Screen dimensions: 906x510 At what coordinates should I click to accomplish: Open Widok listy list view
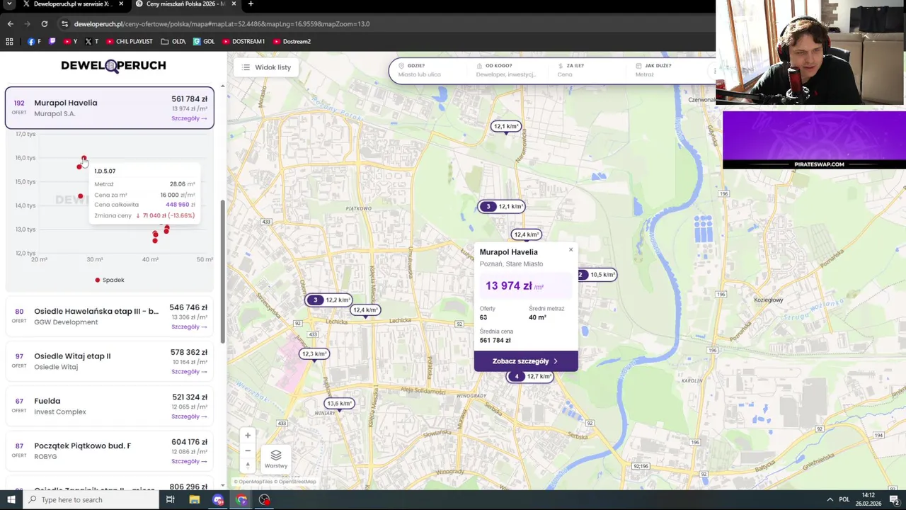click(x=266, y=67)
